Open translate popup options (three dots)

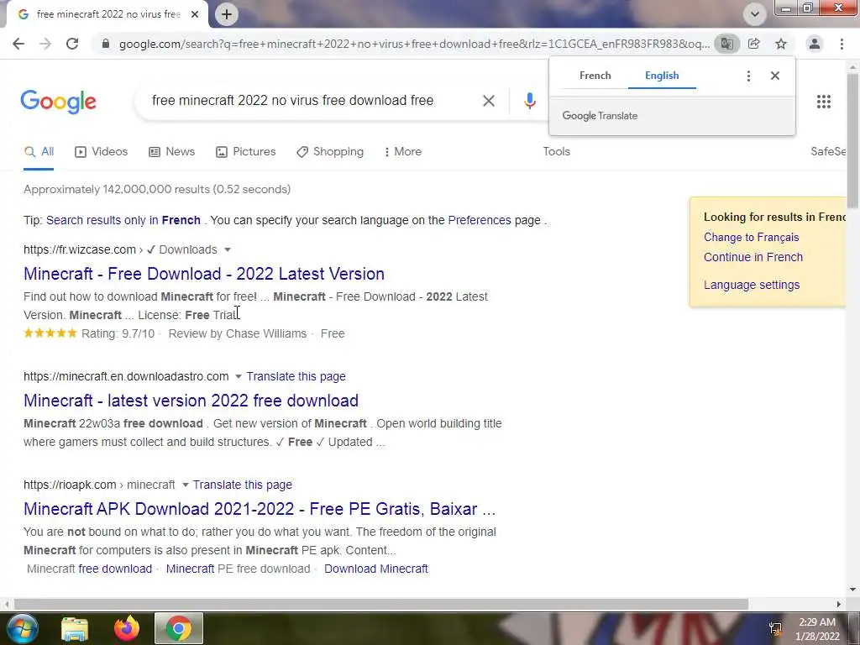748,76
